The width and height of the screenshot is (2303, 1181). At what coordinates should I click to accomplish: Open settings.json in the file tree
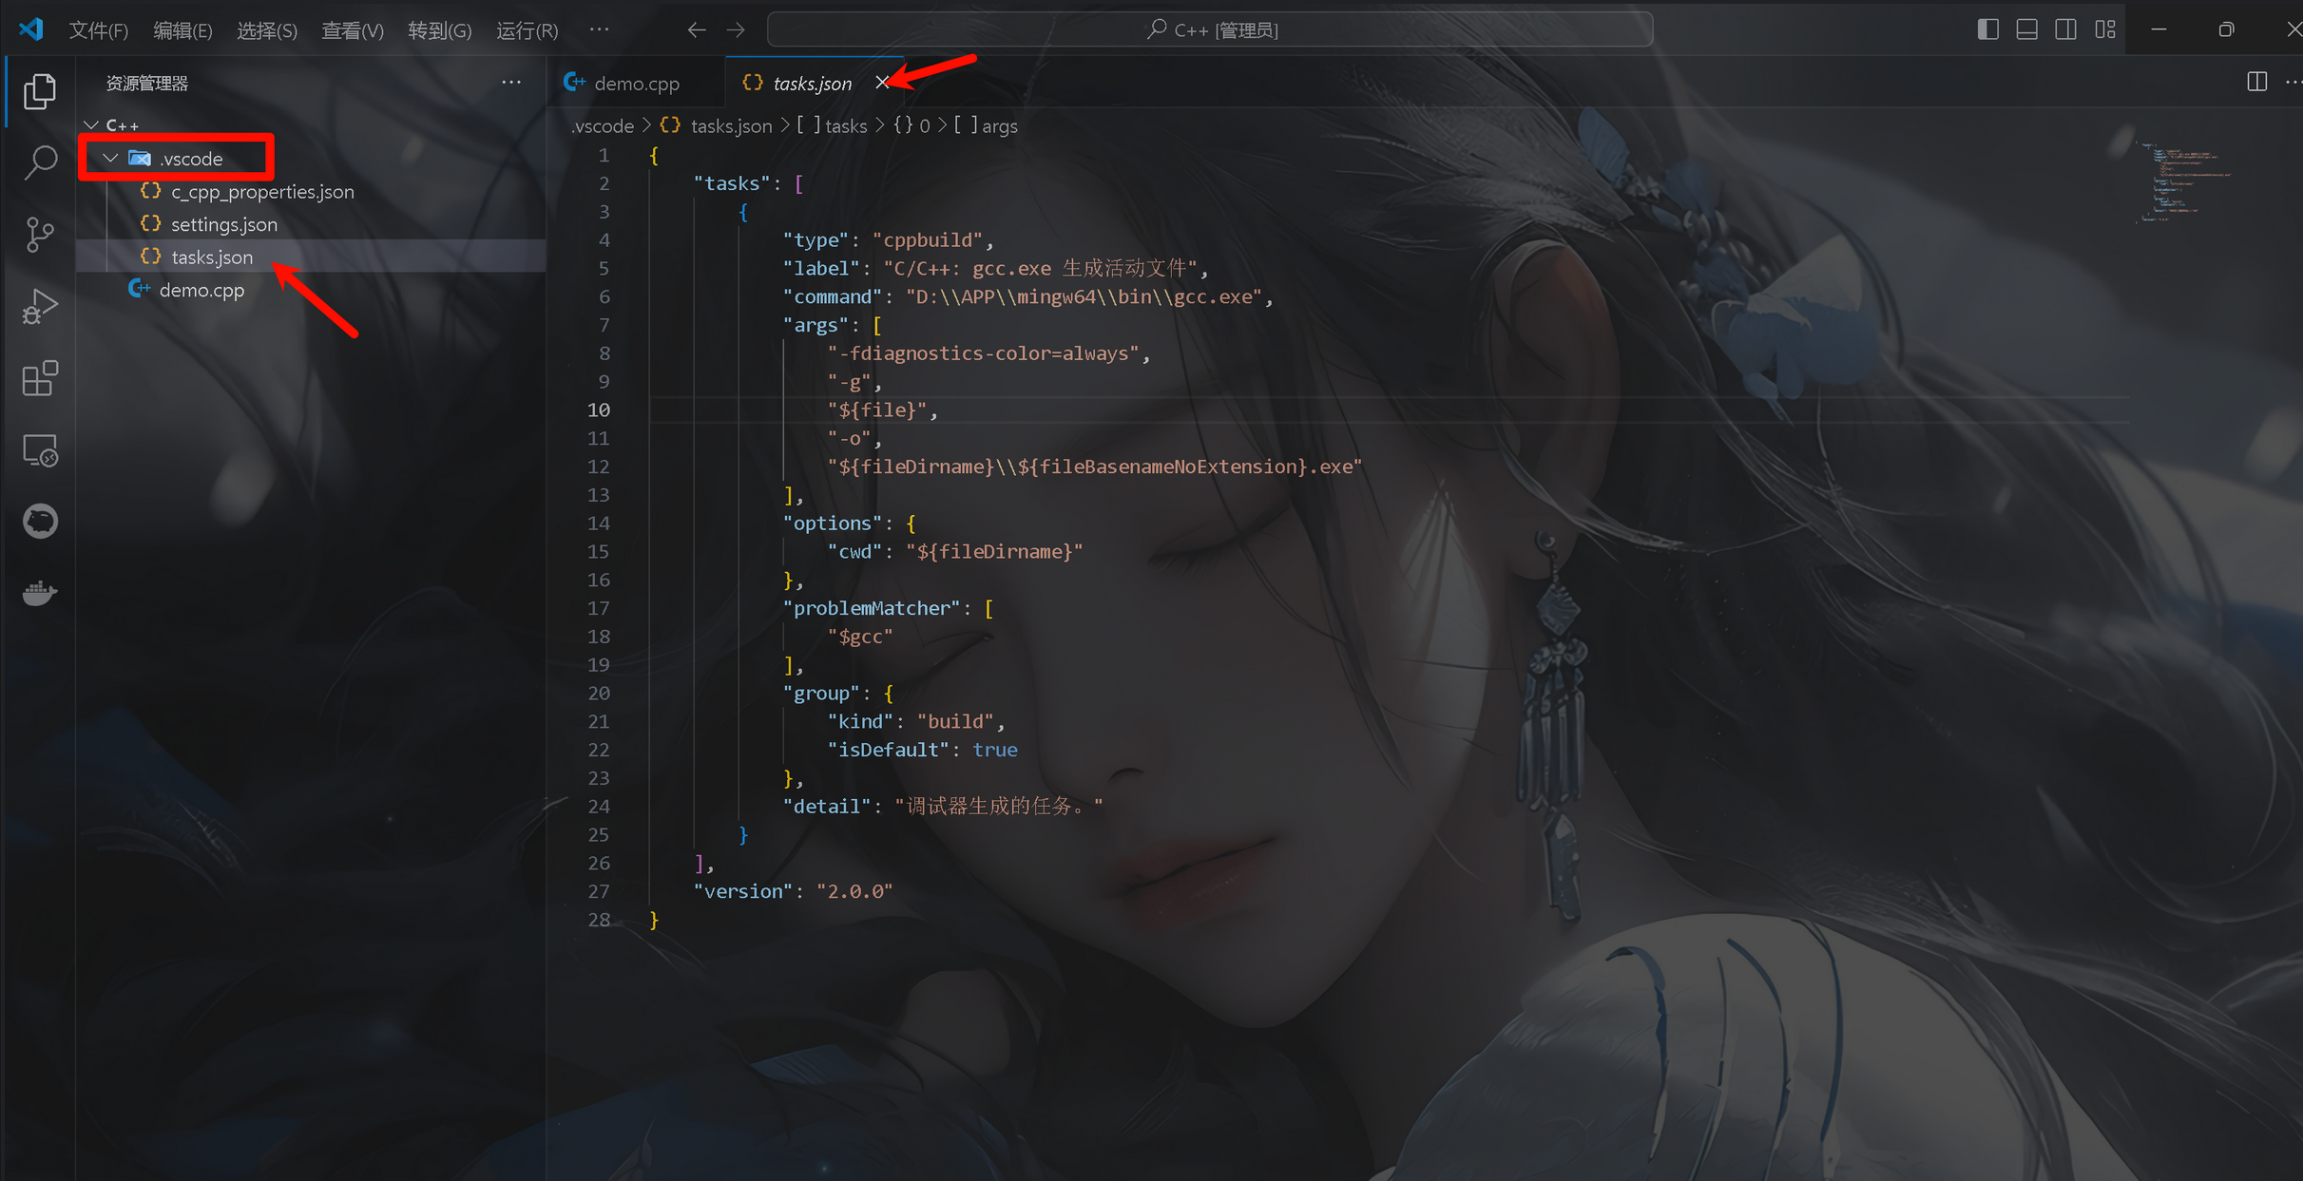coord(223,224)
